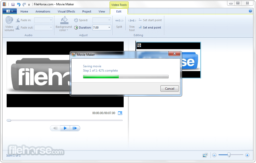Viewport: 256px width, 163px height.
Task: Open the Visual Effects tab
Action: coord(66,11)
